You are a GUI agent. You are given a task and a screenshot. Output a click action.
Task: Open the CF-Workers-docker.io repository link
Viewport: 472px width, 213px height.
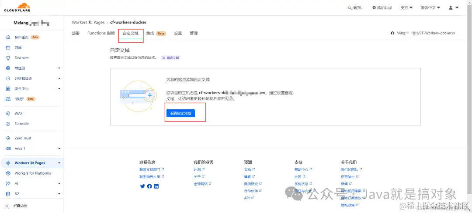pyautogui.click(x=426, y=33)
